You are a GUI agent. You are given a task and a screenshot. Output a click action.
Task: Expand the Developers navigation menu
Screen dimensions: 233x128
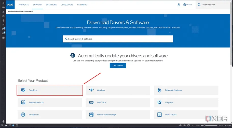click(67, 5)
